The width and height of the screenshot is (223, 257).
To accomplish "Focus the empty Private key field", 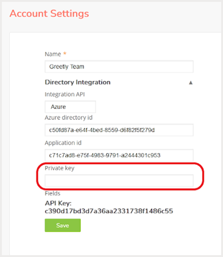I will (x=119, y=180).
